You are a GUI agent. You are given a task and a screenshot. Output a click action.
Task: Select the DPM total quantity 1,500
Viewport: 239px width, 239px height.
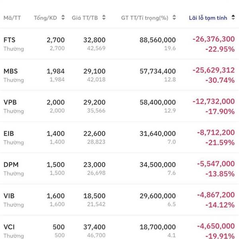click(55, 165)
